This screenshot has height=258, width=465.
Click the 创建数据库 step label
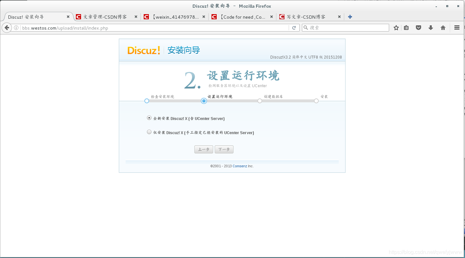point(274,97)
